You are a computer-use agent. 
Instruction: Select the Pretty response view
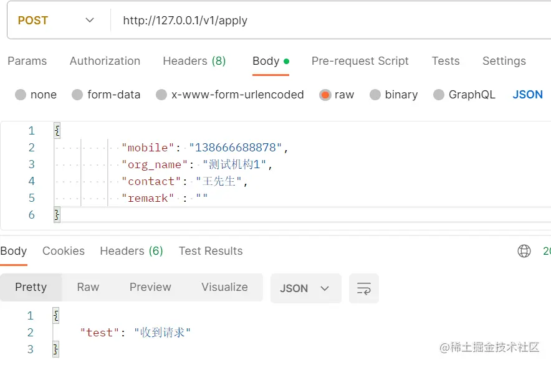(x=31, y=287)
